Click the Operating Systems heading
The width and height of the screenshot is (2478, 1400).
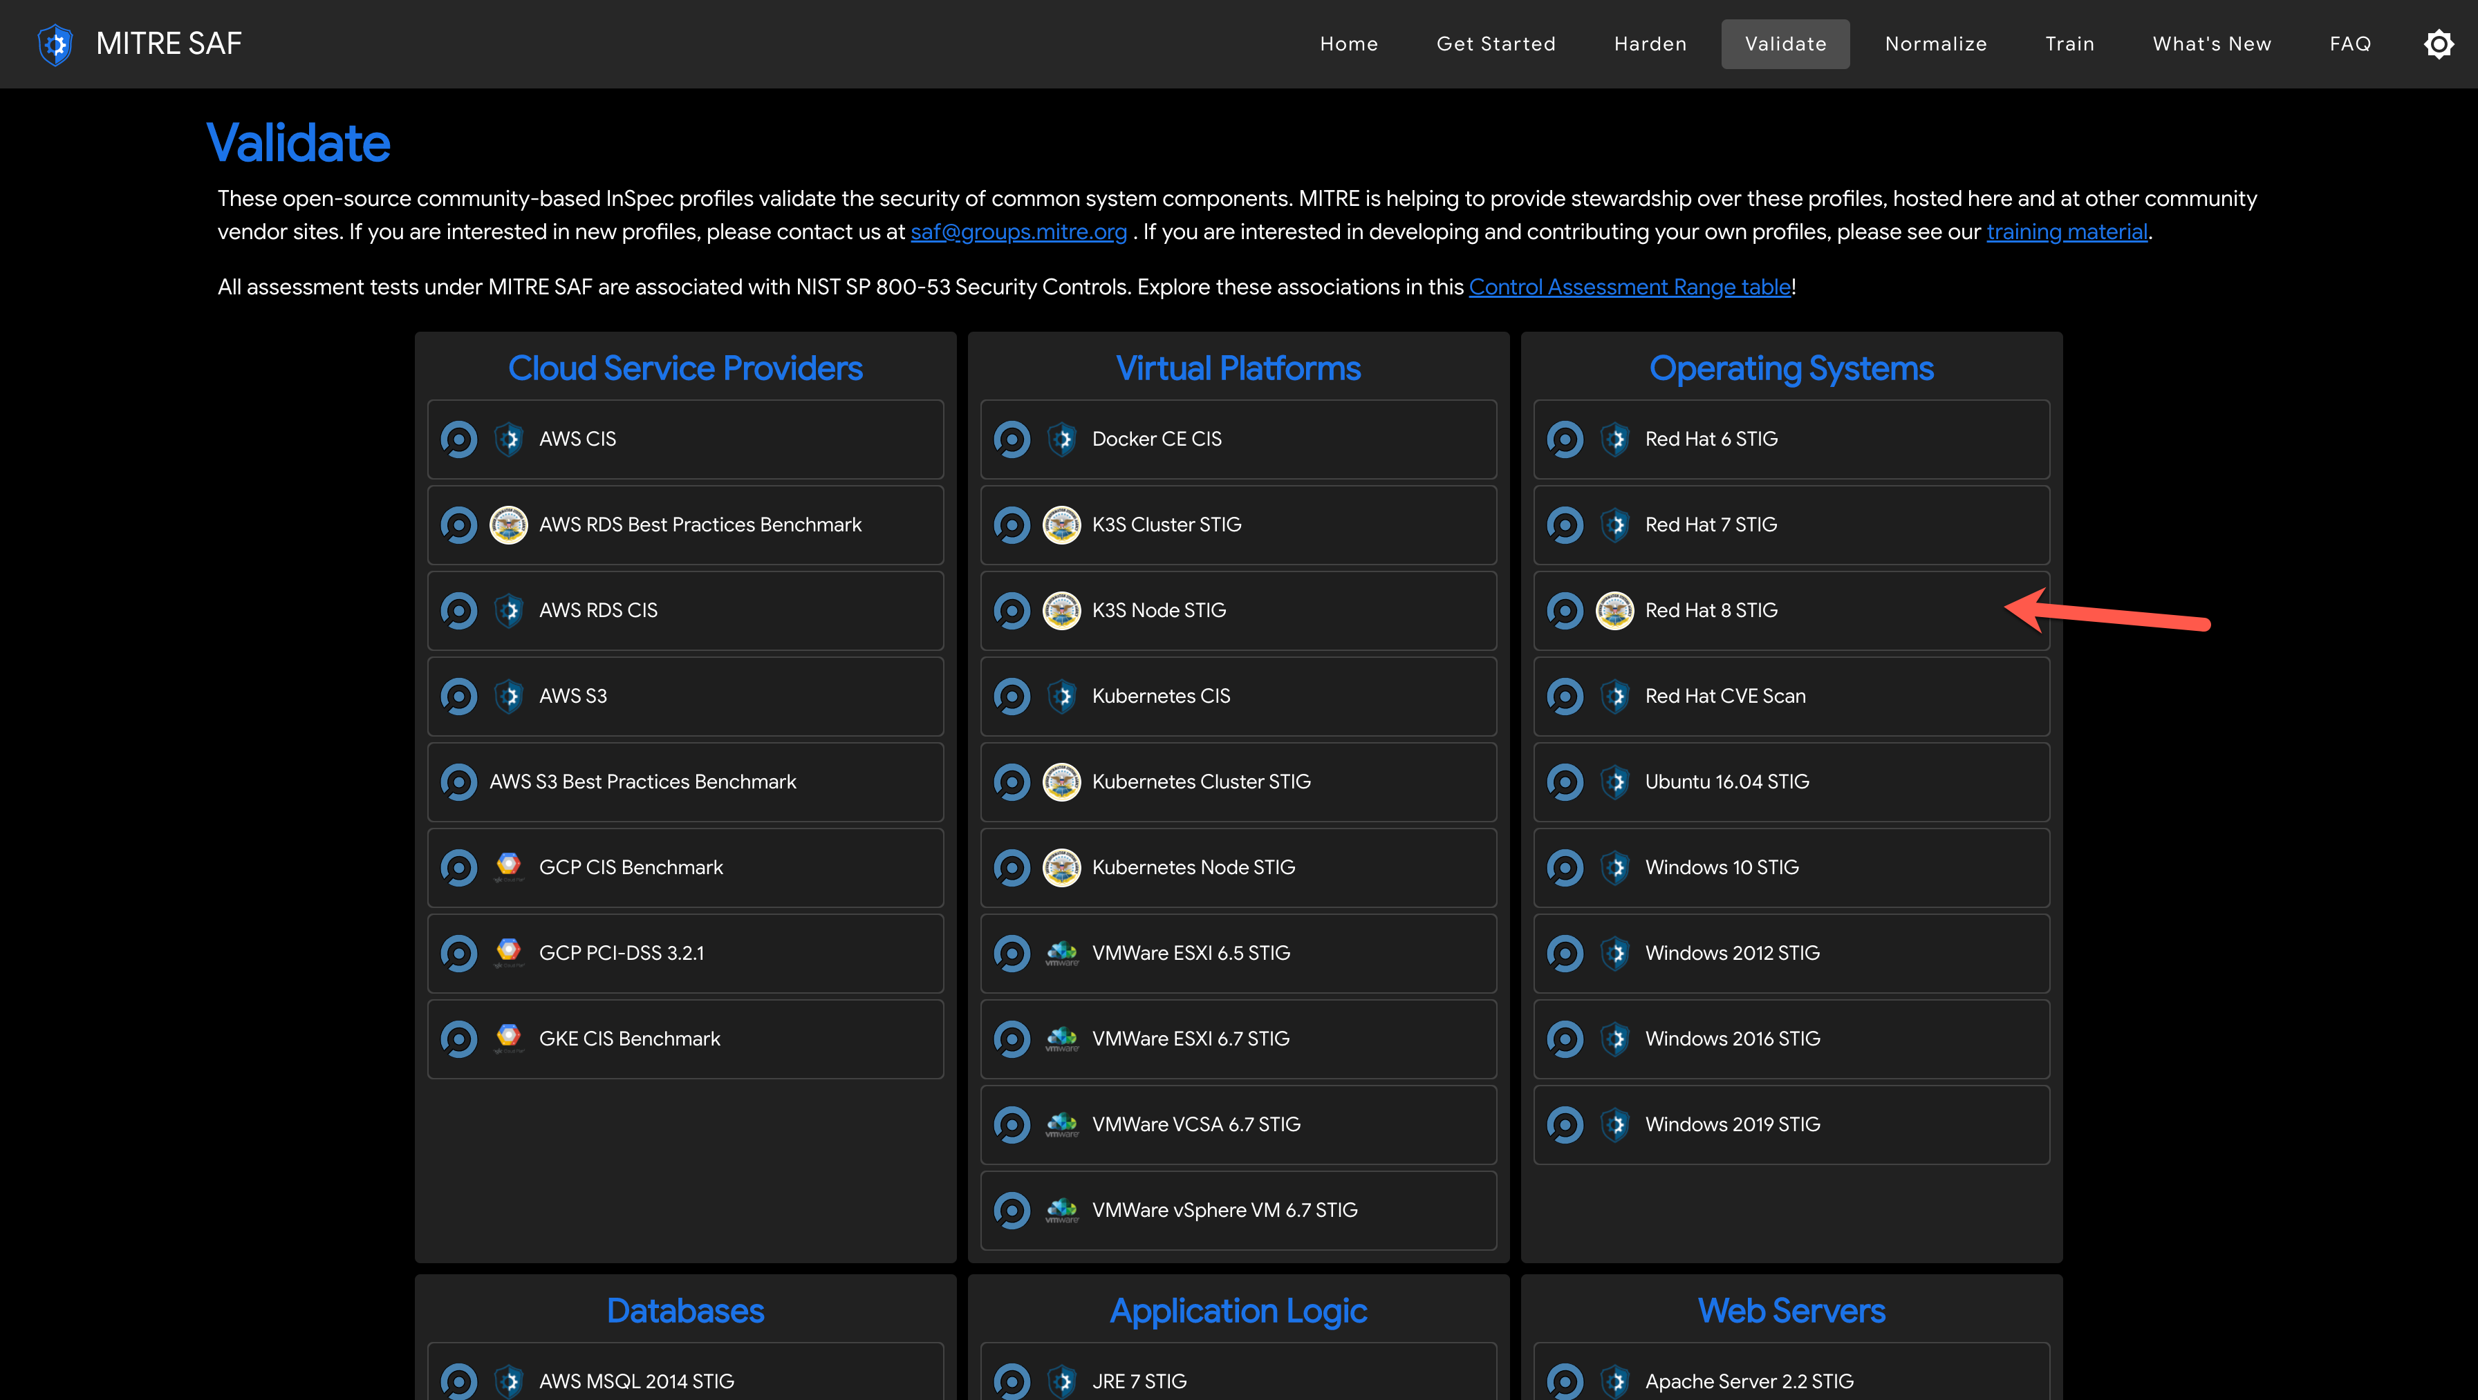[1791, 368]
